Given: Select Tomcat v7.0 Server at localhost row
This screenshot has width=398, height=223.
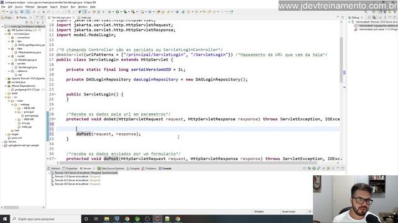Looking at the screenshot, I should tap(77, 177).
